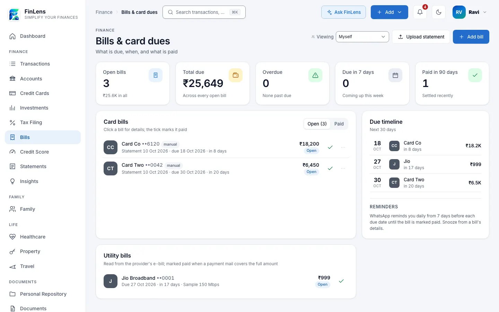Select Card Two entry in Due timeline
Viewport: 499px width, 312px height.
(426, 183)
